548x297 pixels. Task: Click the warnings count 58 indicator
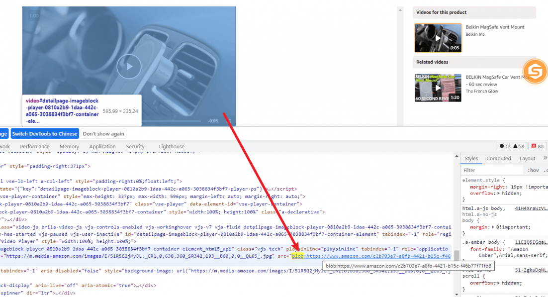point(519,146)
